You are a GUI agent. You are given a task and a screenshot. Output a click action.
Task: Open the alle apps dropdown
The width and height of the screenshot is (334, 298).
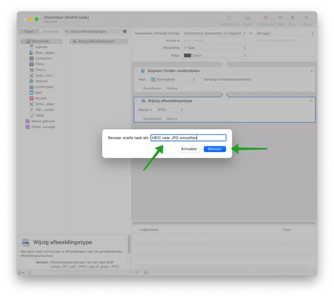(x=285, y=33)
